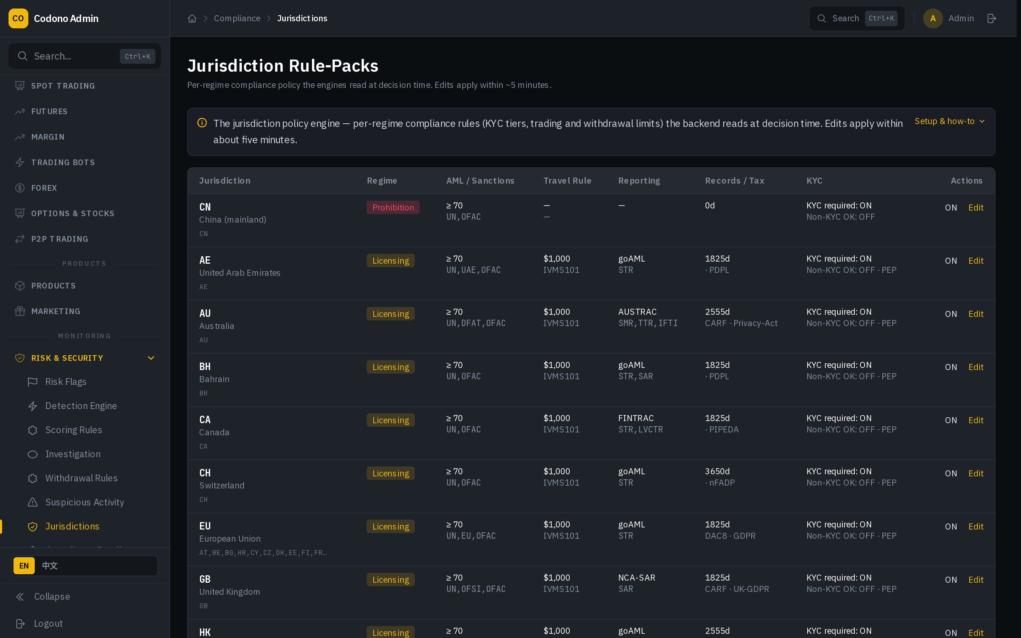Click the AUSTRAC reporting cell
Screen dimensions: 1021x638
[x=637, y=312]
